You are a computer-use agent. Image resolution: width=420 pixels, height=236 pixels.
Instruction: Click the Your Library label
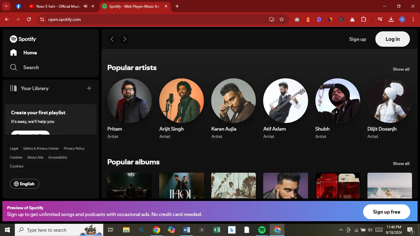click(35, 88)
